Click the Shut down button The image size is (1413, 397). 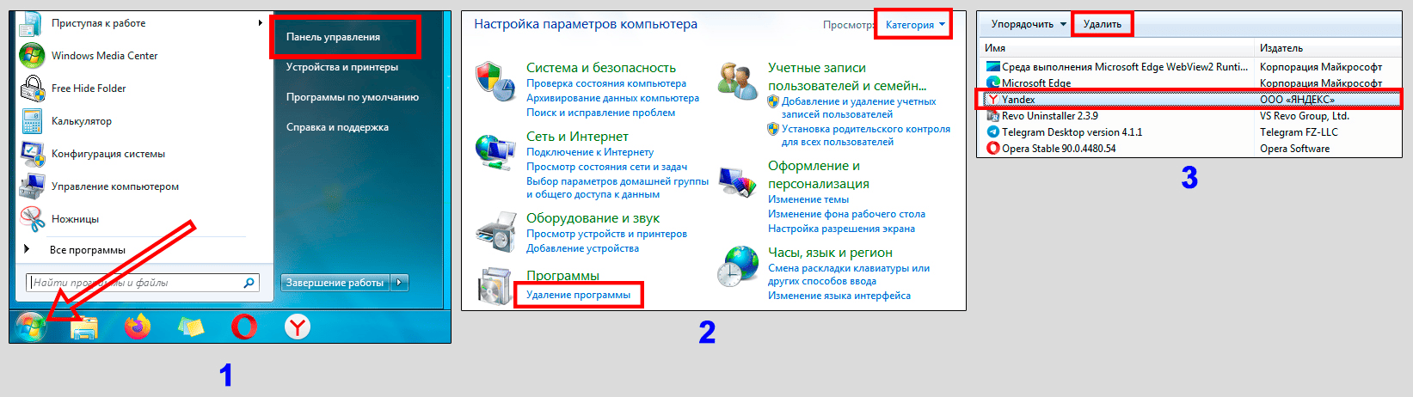(335, 282)
